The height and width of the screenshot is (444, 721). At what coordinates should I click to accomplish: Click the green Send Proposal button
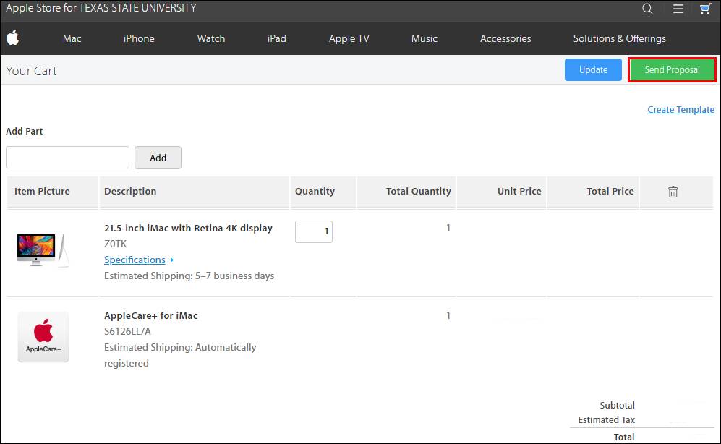[x=672, y=70]
